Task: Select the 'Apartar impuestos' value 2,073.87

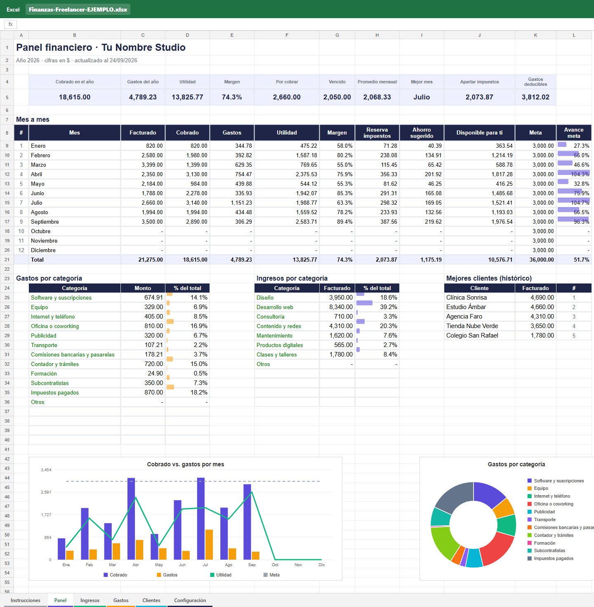Action: pyautogui.click(x=479, y=97)
